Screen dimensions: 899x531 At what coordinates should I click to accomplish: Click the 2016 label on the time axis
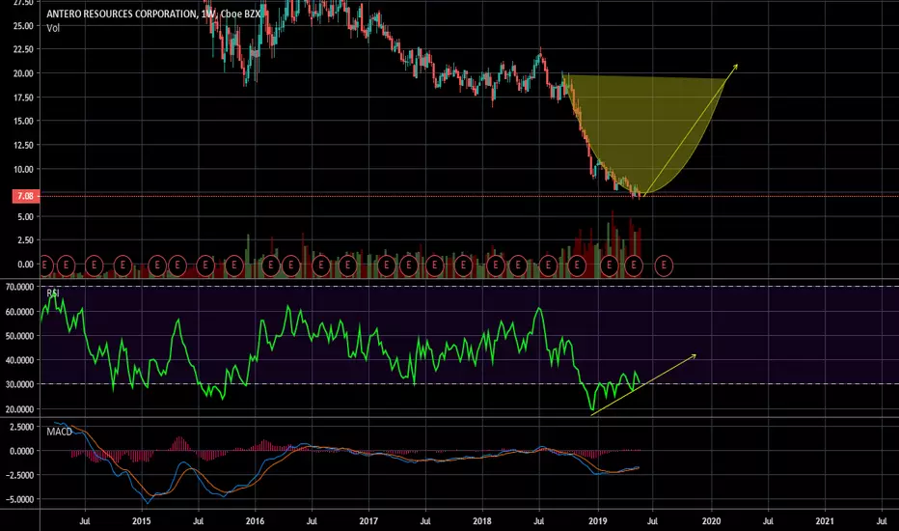[x=255, y=521]
